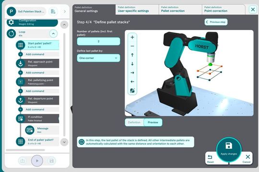Click the Rel. palletizing point icon
This screenshot has height=172, width=259.
(21, 82)
